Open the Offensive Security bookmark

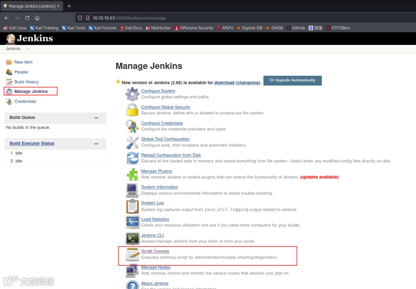[x=194, y=28]
